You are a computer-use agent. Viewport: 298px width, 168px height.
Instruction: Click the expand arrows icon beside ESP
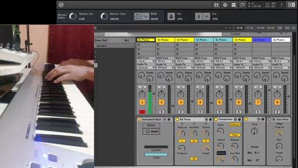[293, 28]
